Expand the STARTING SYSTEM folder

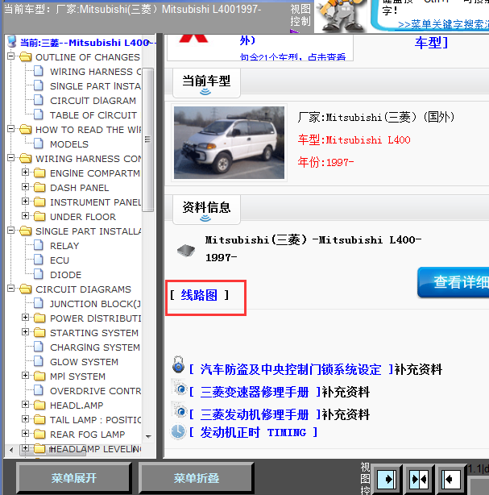(26, 332)
